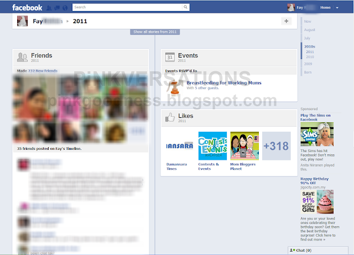Select 2009 on timeline navigator
The width and height of the screenshot is (354, 255).
click(x=308, y=64)
